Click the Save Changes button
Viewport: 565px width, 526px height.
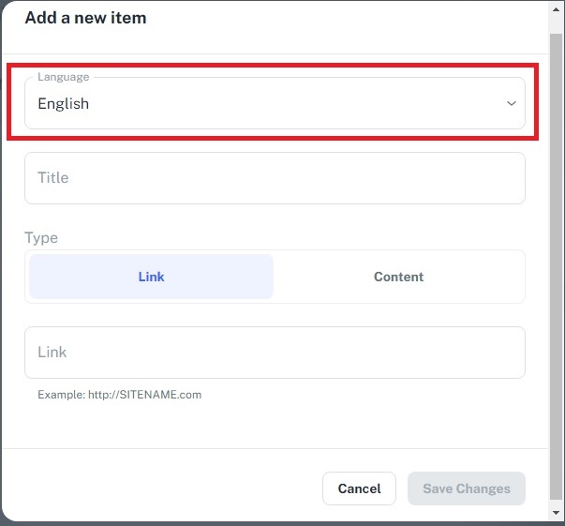coord(466,488)
